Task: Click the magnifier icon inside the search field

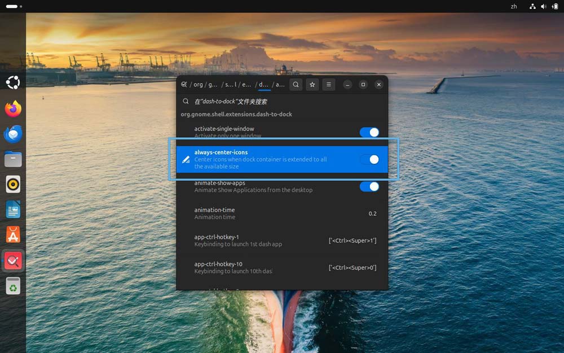Action: [186, 101]
